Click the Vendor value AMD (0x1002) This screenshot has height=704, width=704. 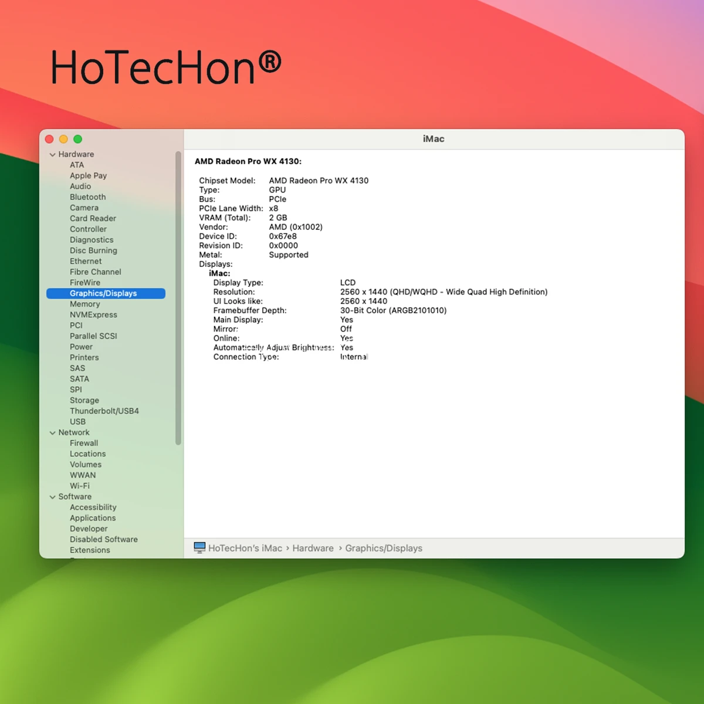(x=296, y=227)
